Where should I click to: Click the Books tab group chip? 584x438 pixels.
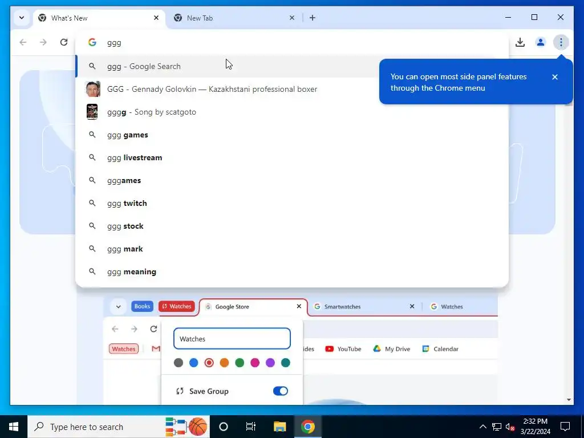142,306
